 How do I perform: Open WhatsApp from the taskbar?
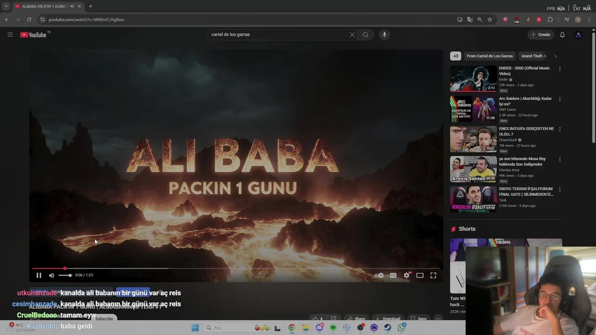coord(401,328)
